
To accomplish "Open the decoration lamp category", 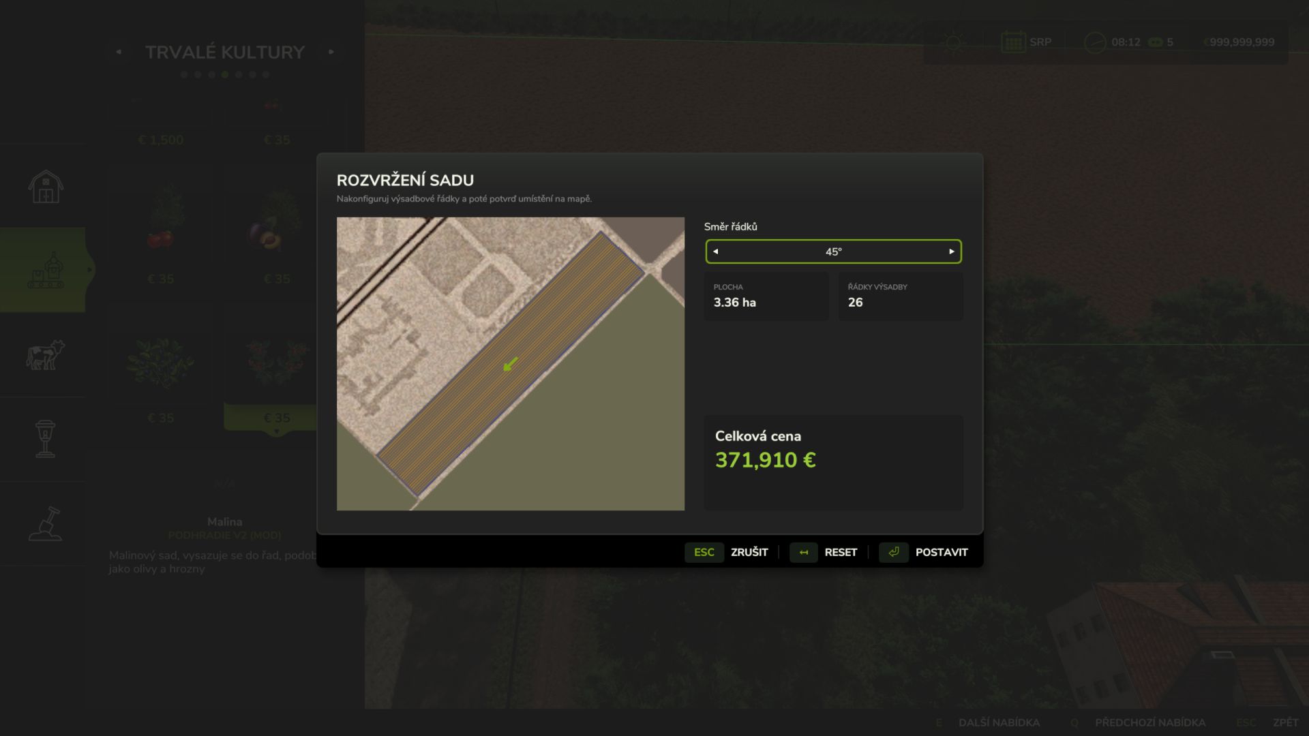I will pos(46,439).
